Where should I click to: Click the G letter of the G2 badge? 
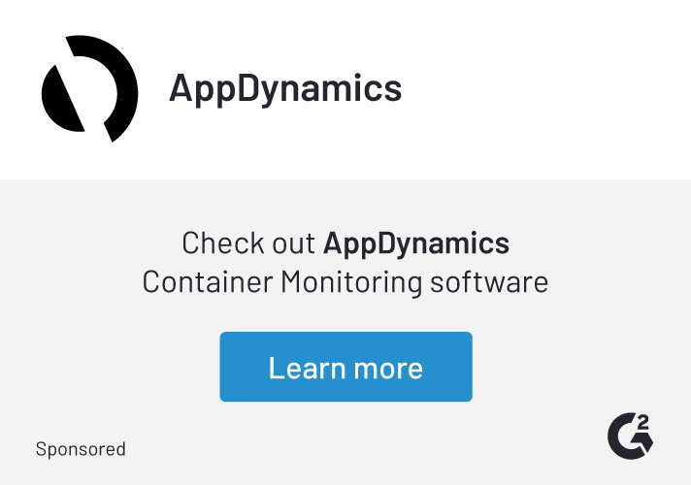[x=624, y=437]
